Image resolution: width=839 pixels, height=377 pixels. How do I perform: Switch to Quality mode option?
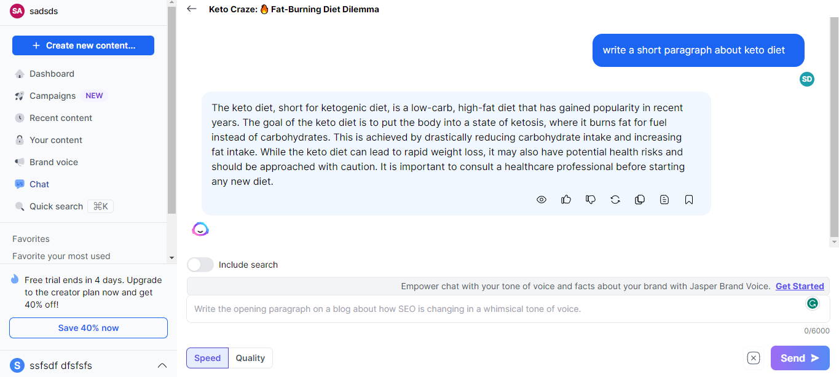tap(250, 358)
